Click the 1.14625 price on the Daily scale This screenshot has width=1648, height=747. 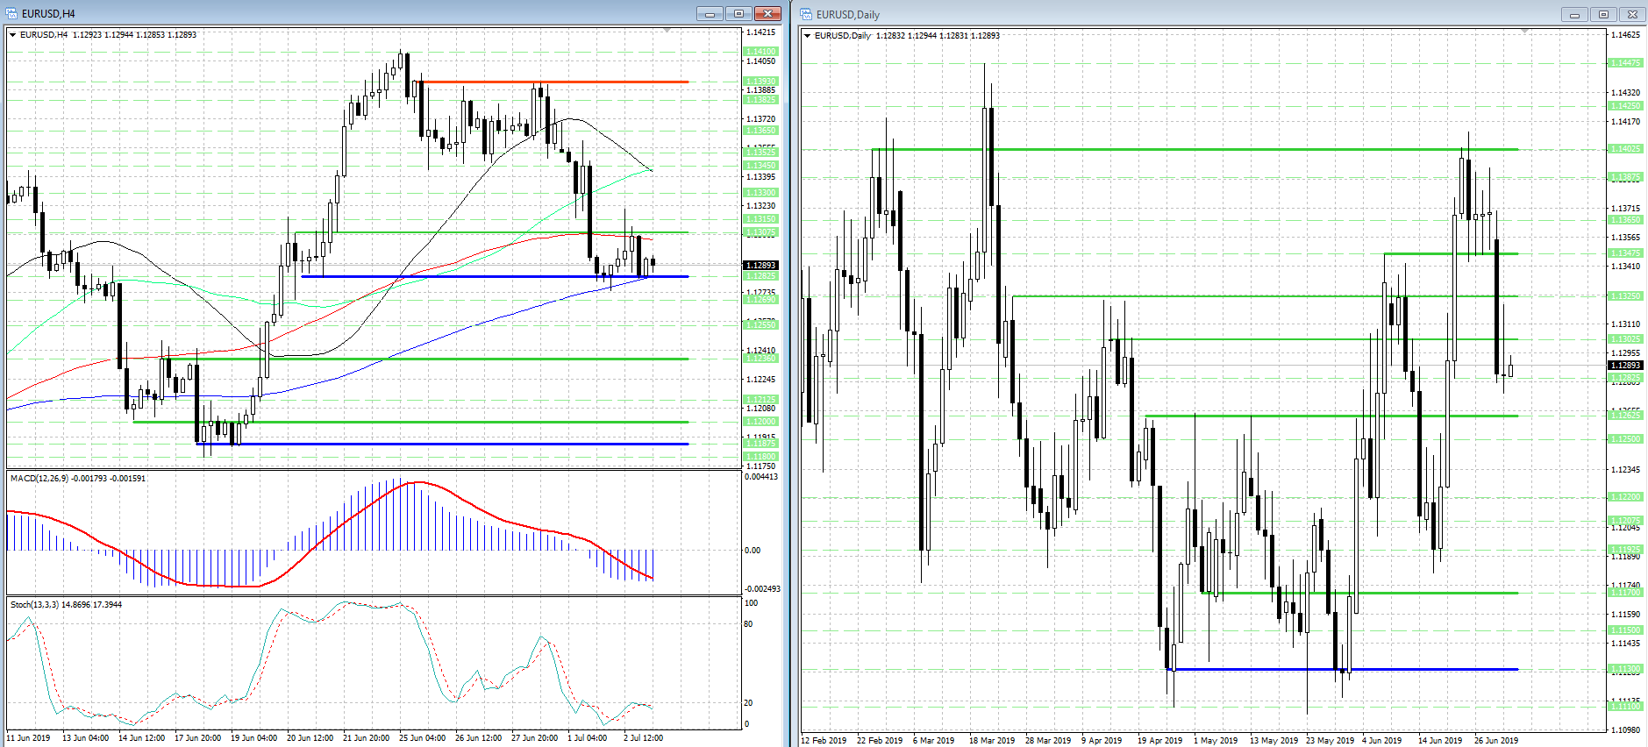(1625, 35)
